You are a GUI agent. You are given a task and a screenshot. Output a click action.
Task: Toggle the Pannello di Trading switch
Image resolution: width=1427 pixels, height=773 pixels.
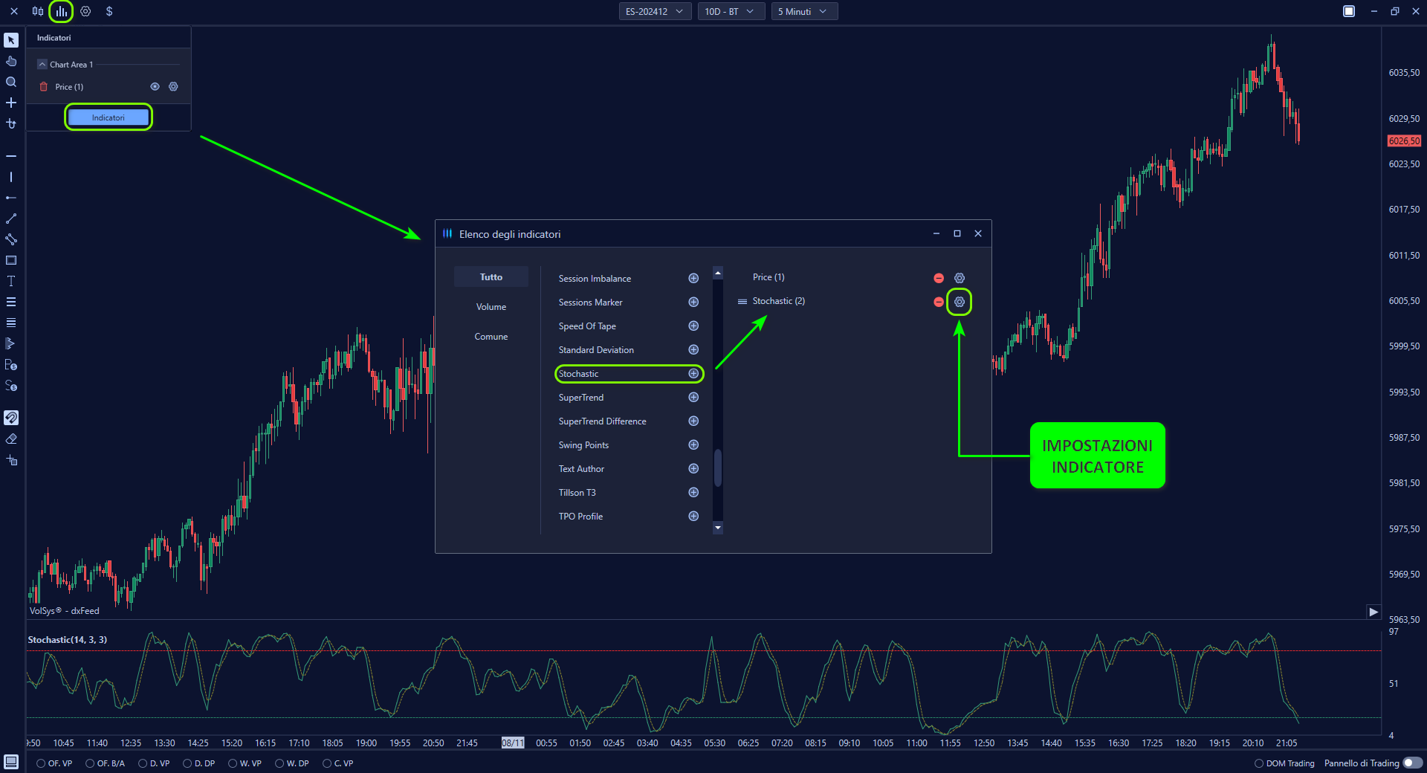(x=1412, y=763)
